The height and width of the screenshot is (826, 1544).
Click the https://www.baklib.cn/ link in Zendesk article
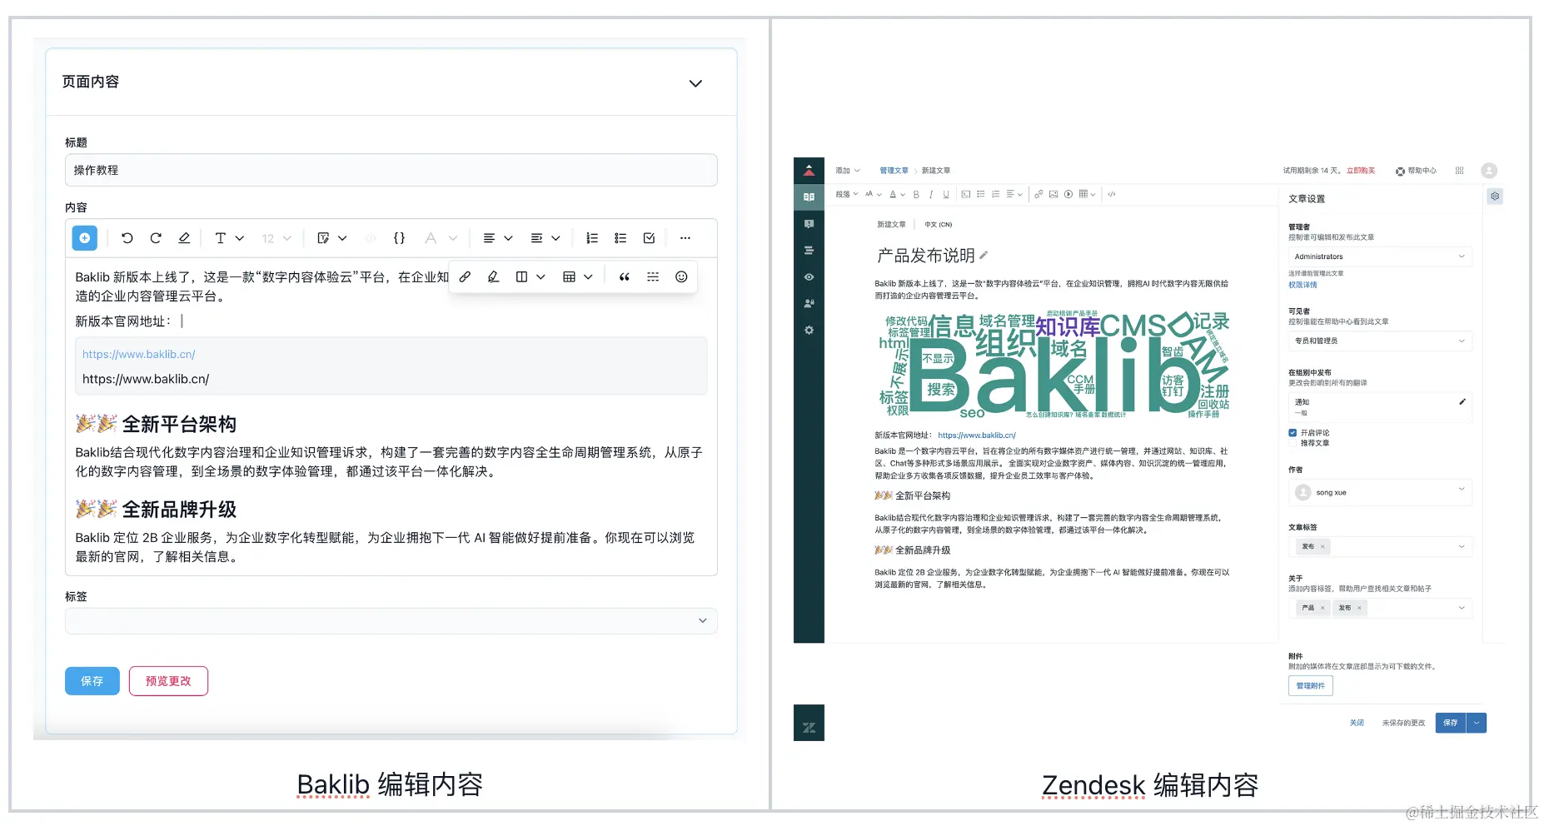977,435
